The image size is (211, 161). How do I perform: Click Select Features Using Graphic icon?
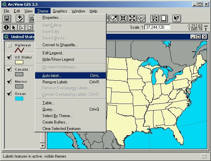pyautogui.click(x=154, y=19)
